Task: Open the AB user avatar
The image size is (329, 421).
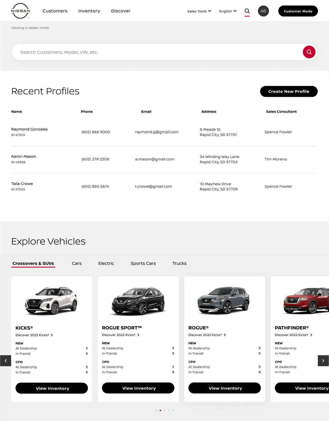Action: 263,11
